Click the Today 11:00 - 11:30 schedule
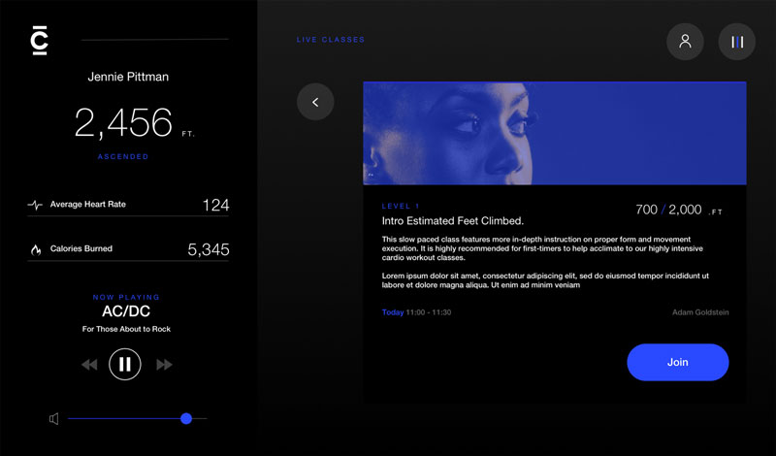Viewport: 776px width, 456px height. 416,312
